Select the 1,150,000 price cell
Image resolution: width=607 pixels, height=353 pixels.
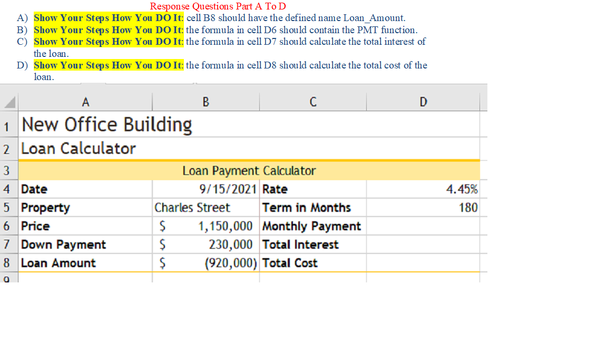pyautogui.click(x=205, y=226)
